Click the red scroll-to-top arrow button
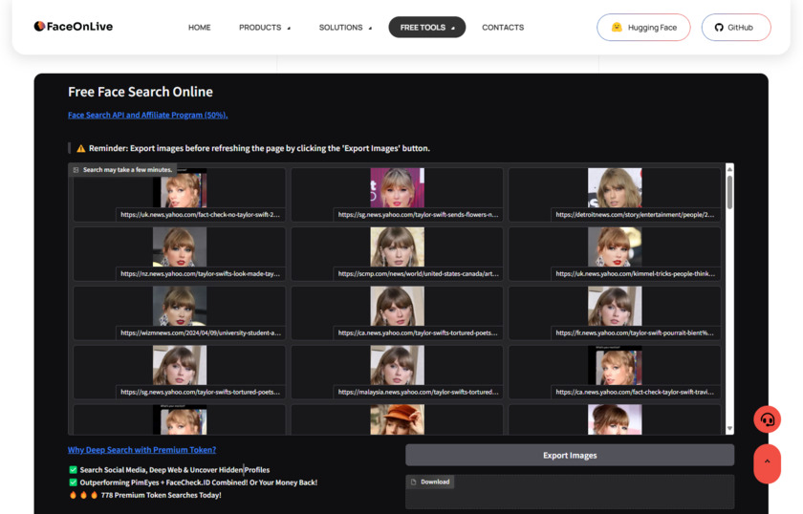 [767, 463]
